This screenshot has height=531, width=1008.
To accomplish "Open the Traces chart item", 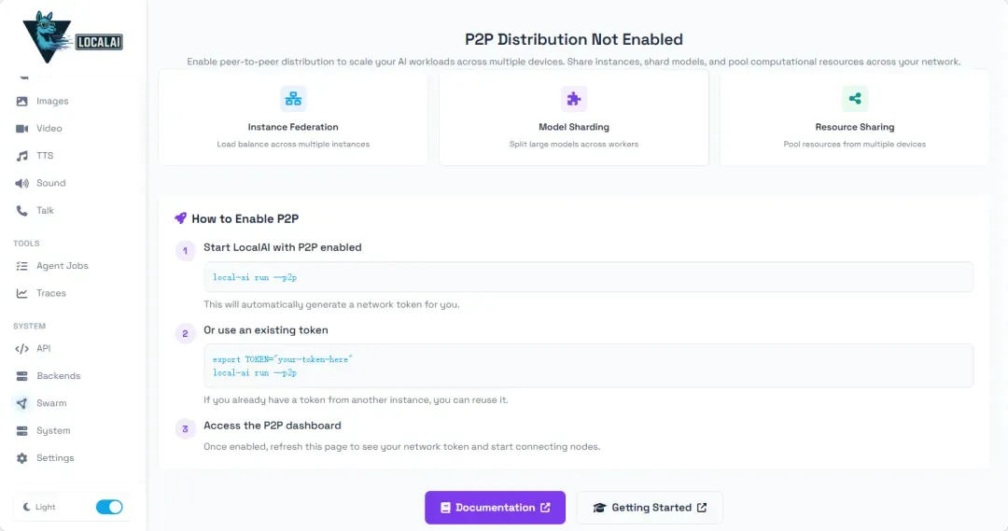I will click(50, 293).
